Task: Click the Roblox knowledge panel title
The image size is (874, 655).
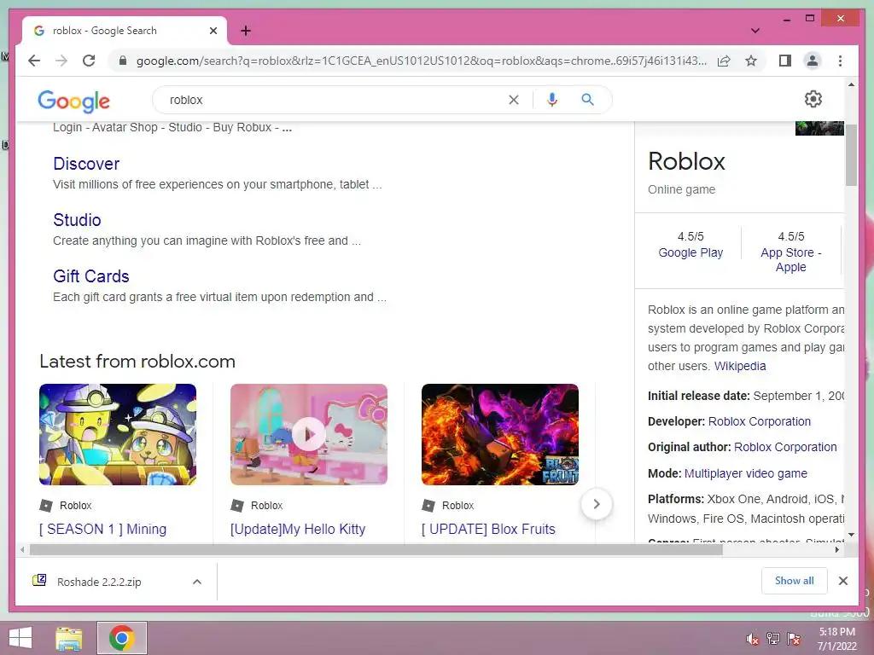Action: coord(686,161)
